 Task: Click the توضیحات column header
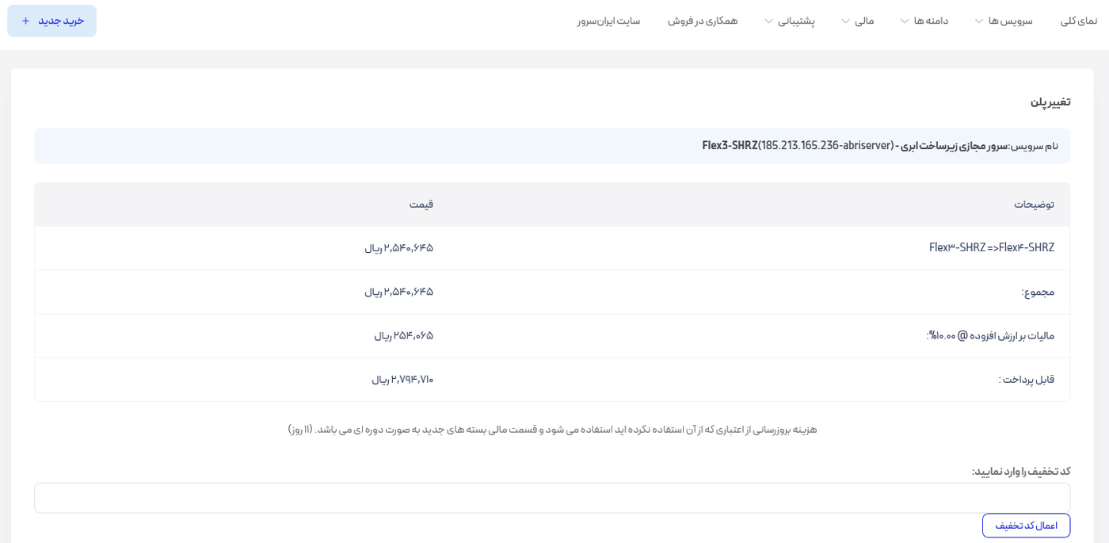click(x=1034, y=205)
